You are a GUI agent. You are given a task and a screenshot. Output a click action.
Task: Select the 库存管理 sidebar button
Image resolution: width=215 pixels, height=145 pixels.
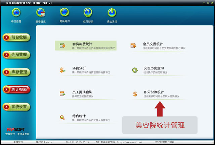17,72
